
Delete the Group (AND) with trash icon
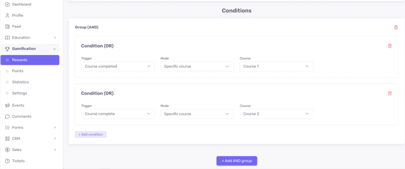pyautogui.click(x=396, y=27)
